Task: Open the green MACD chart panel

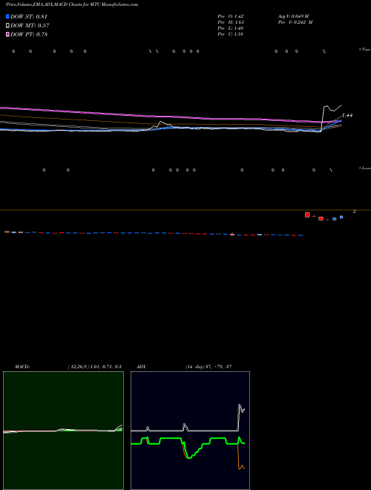Action: [x=63, y=431]
